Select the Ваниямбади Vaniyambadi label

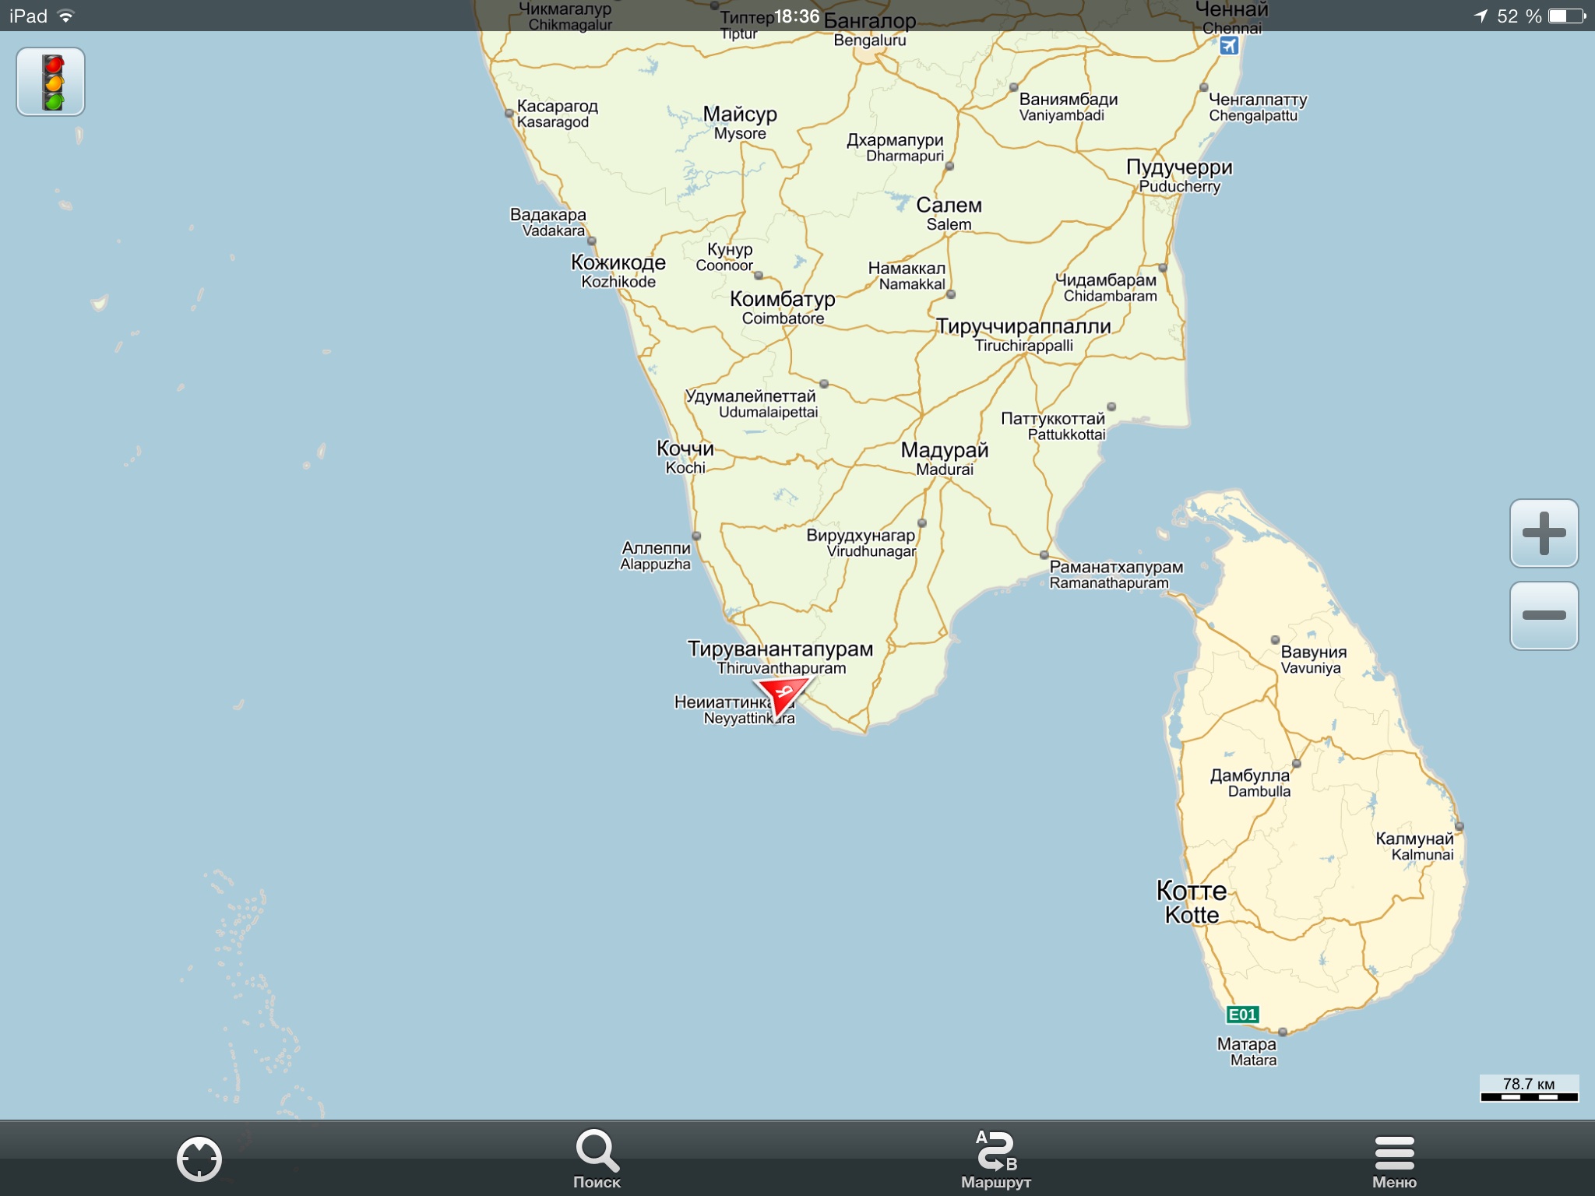click(1068, 107)
